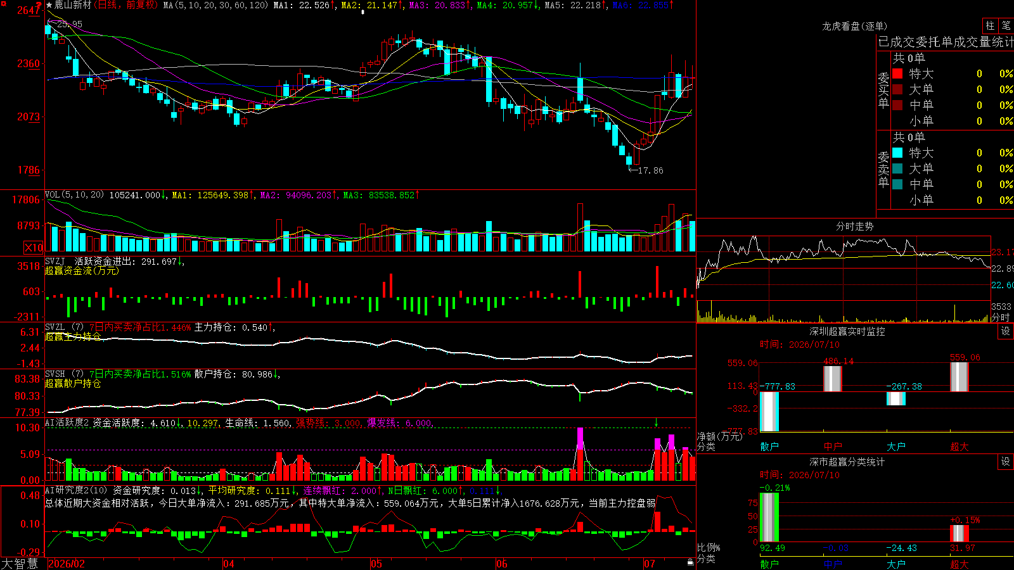Click the lock icon at chart bottom
Screen dimensions: 1014x570
pyautogui.click(x=690, y=562)
